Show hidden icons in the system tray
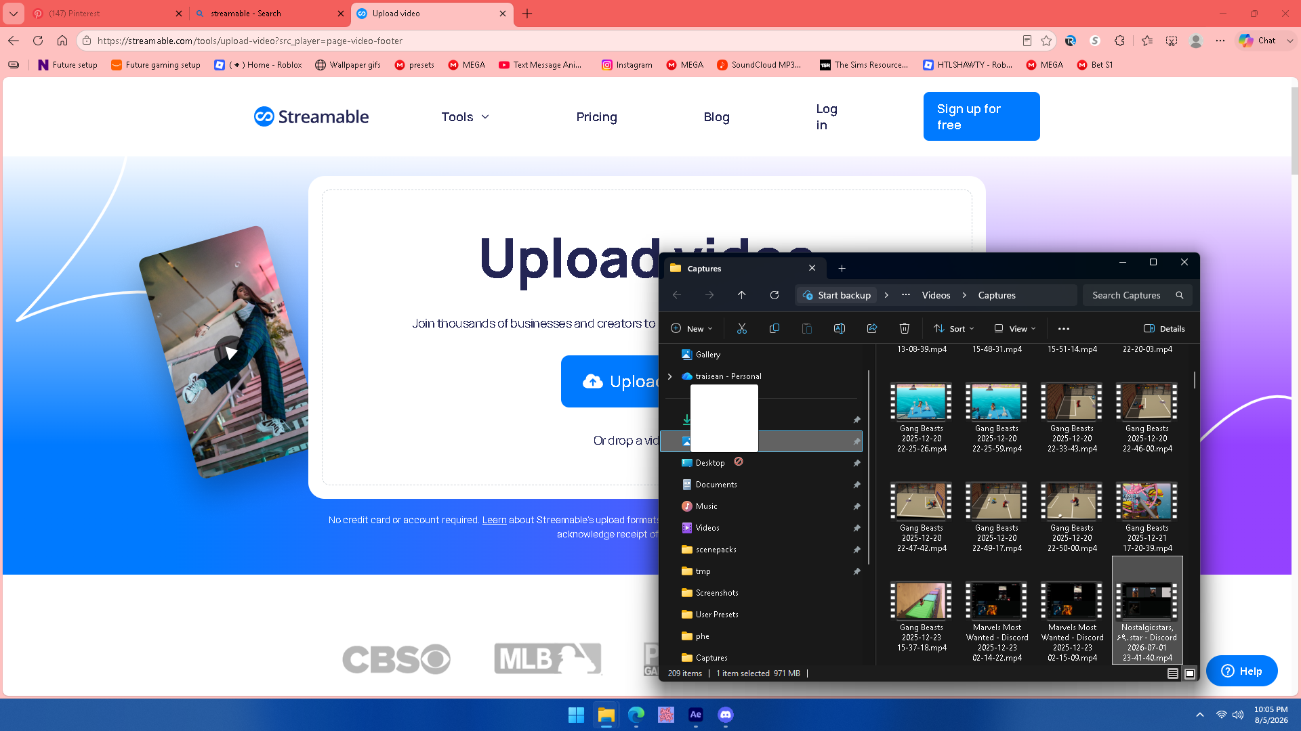 click(x=1200, y=715)
